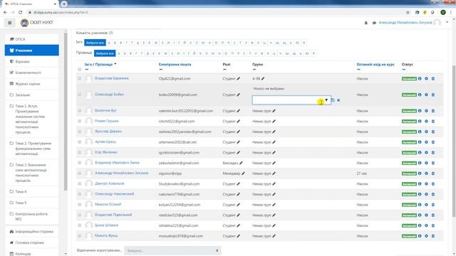Open Компетентності in sidebar
This screenshot has width=456, height=256.
[x=31, y=73]
